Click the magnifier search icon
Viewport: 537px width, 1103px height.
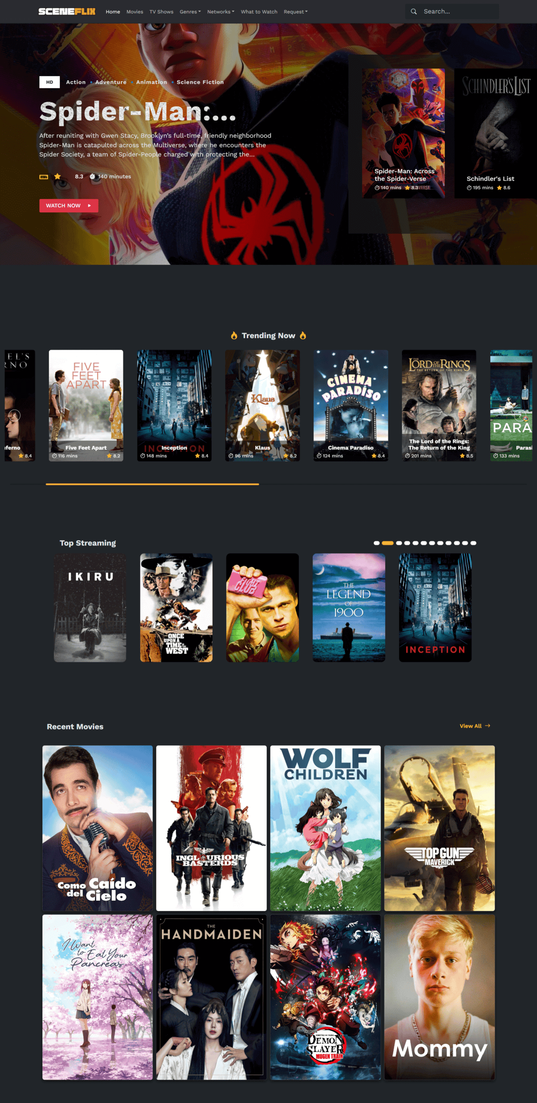(x=414, y=12)
